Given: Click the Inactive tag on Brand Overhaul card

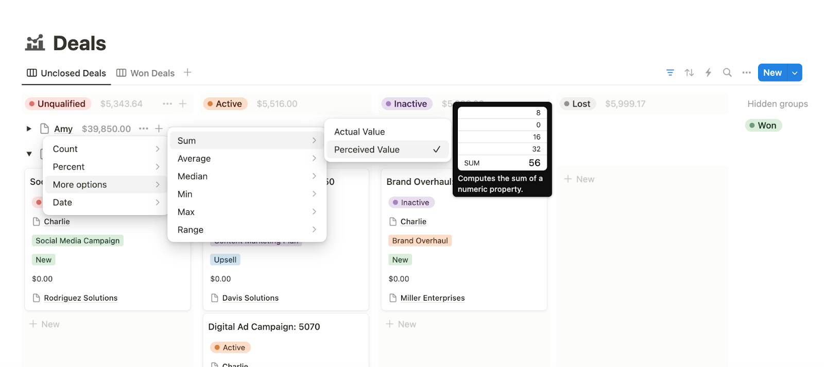Looking at the screenshot, I should click(x=411, y=202).
